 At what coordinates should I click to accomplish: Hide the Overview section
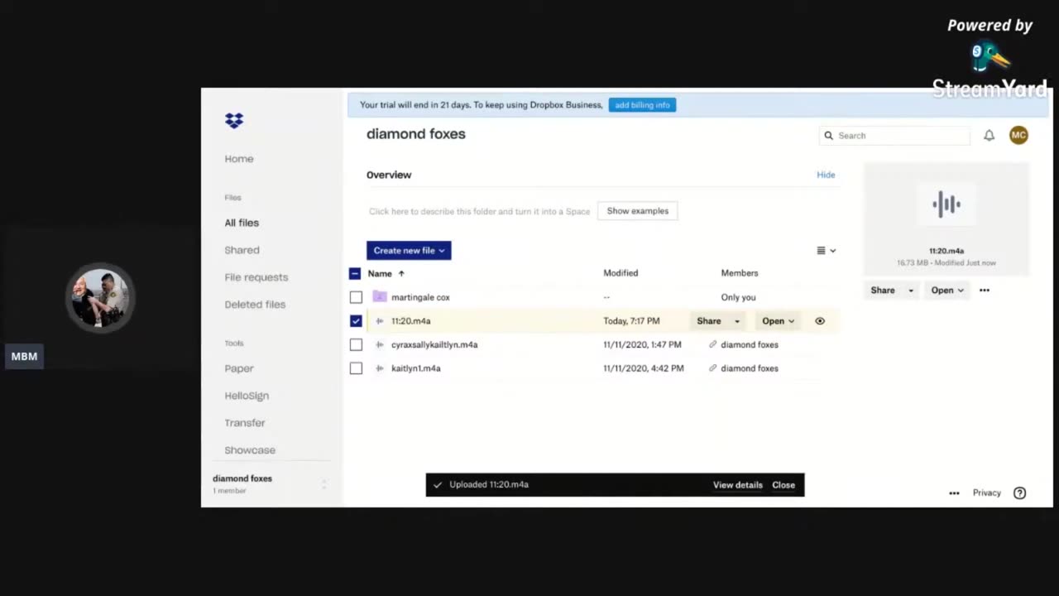point(826,175)
